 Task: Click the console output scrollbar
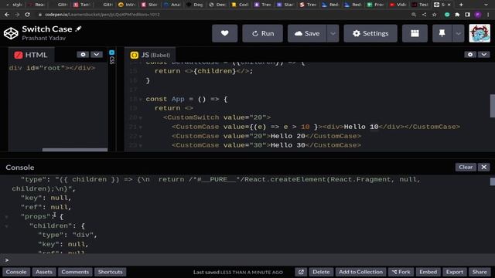click(493, 181)
